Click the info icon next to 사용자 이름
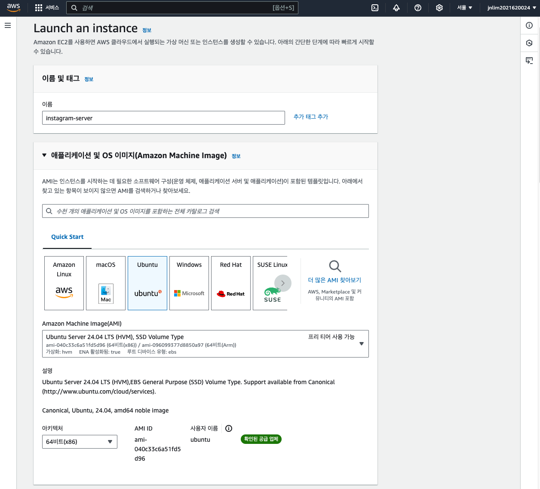 click(x=229, y=428)
